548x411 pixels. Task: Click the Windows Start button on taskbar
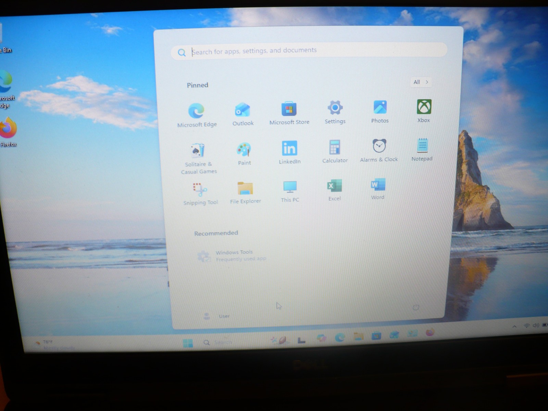pyautogui.click(x=188, y=343)
